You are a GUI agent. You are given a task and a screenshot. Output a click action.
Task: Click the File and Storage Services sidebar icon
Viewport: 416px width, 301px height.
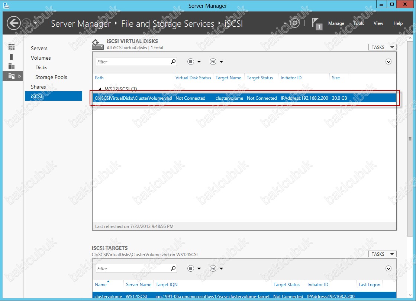(x=12, y=76)
